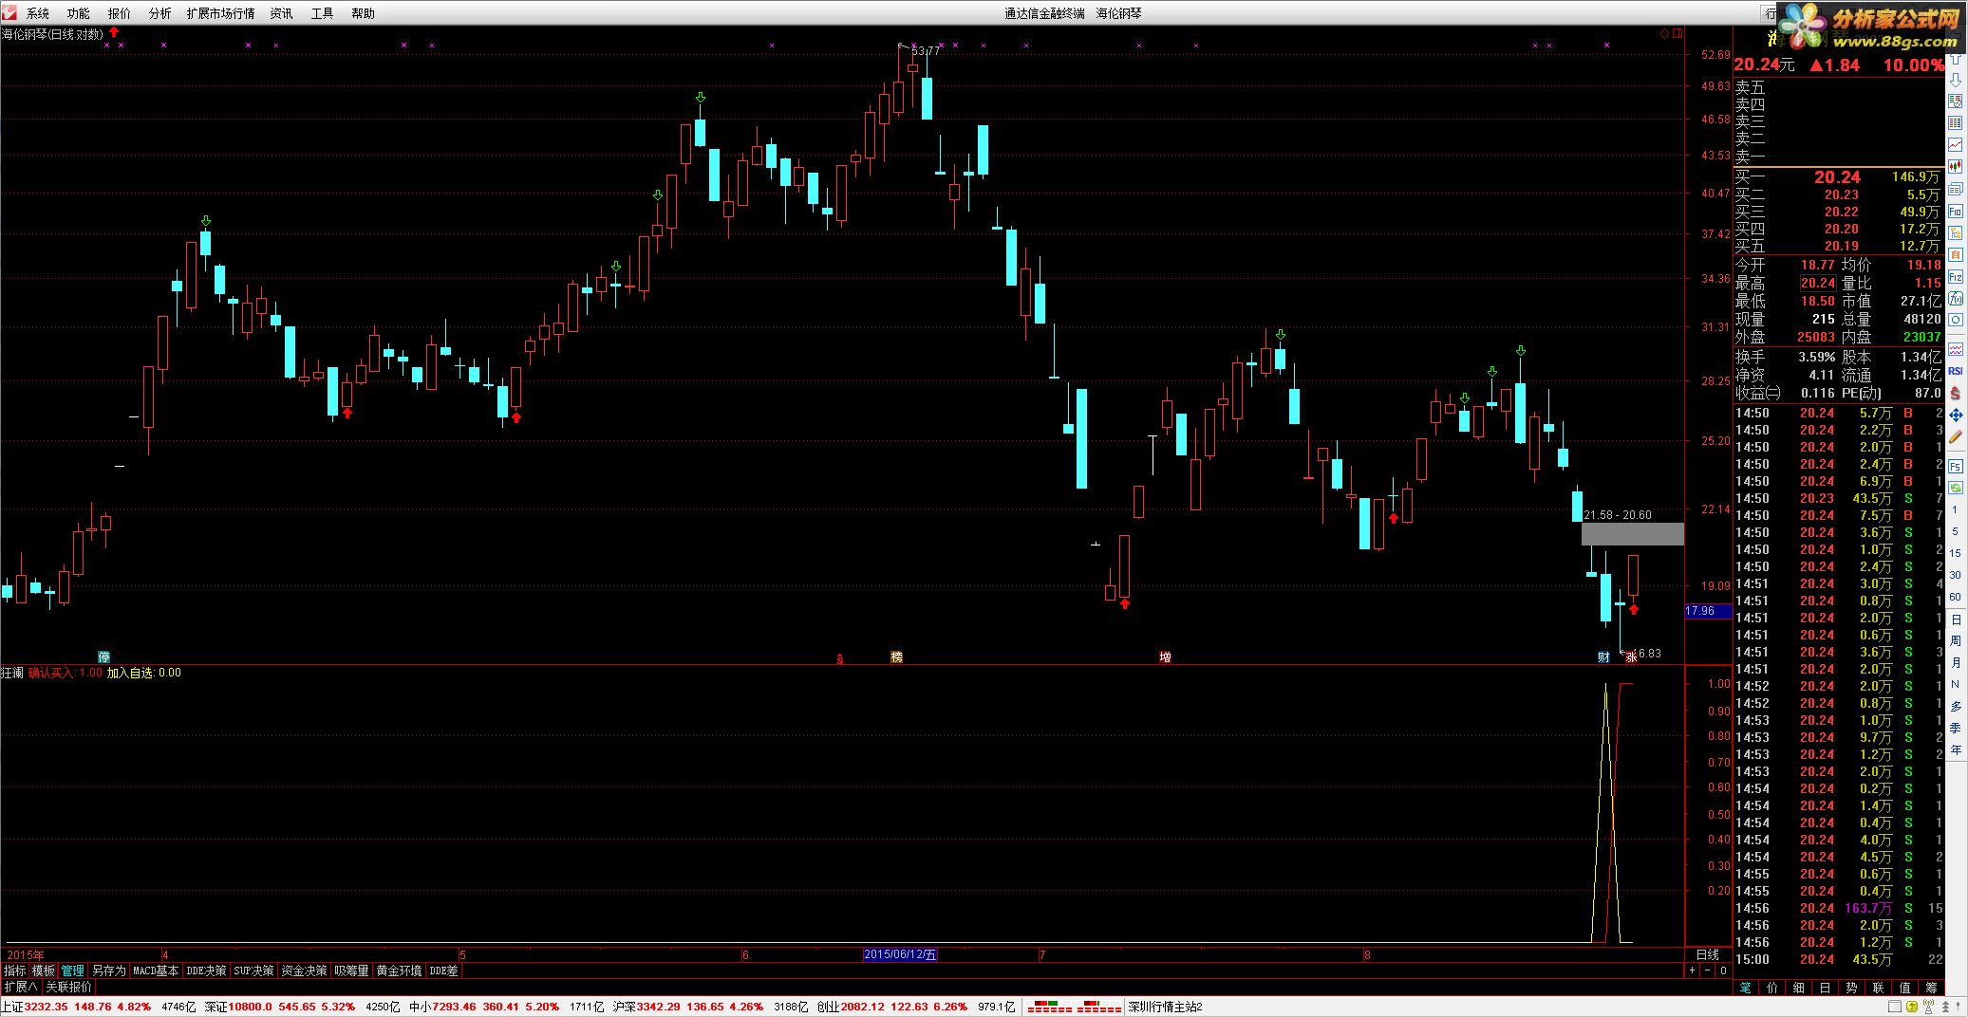This screenshot has width=1968, height=1017.
Task: Click the '榜' marker below the chart
Action: point(896,656)
